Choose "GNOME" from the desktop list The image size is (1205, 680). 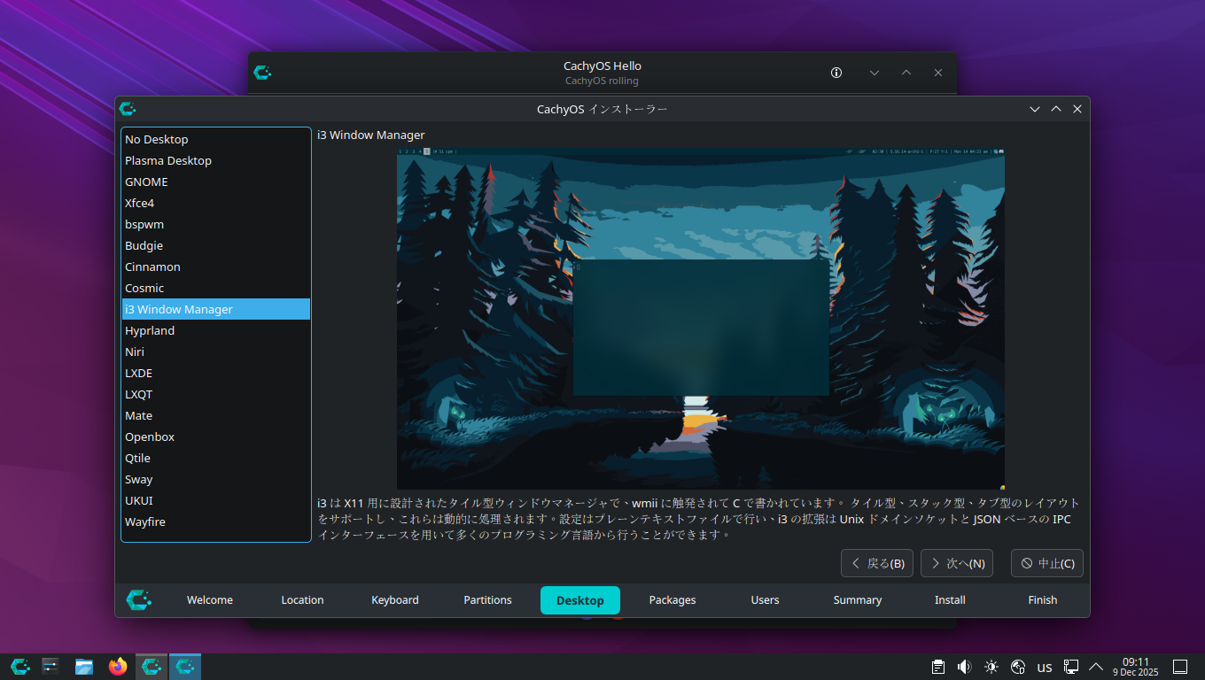216,182
